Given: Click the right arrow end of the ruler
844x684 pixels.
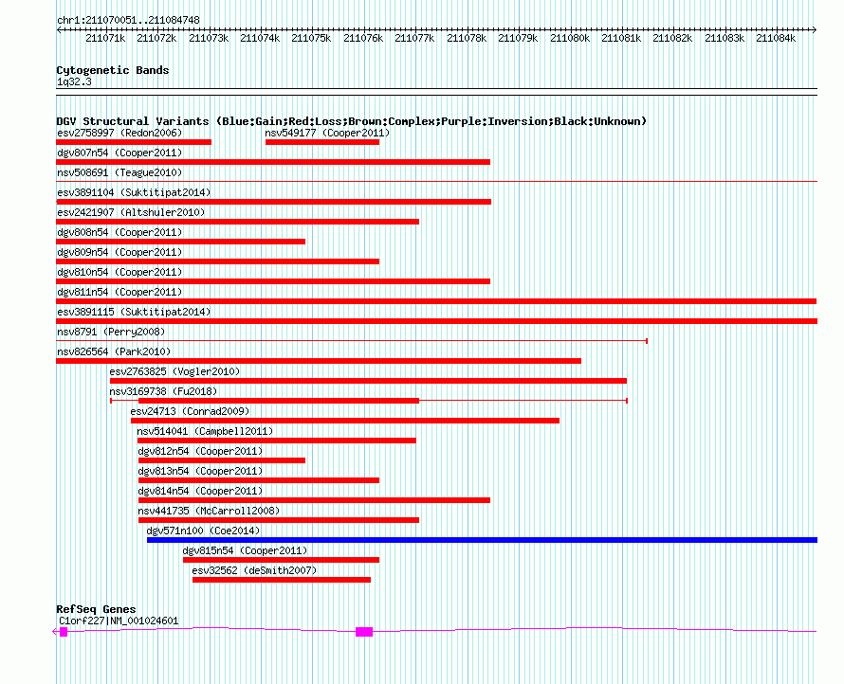Looking at the screenshot, I should point(815,30).
